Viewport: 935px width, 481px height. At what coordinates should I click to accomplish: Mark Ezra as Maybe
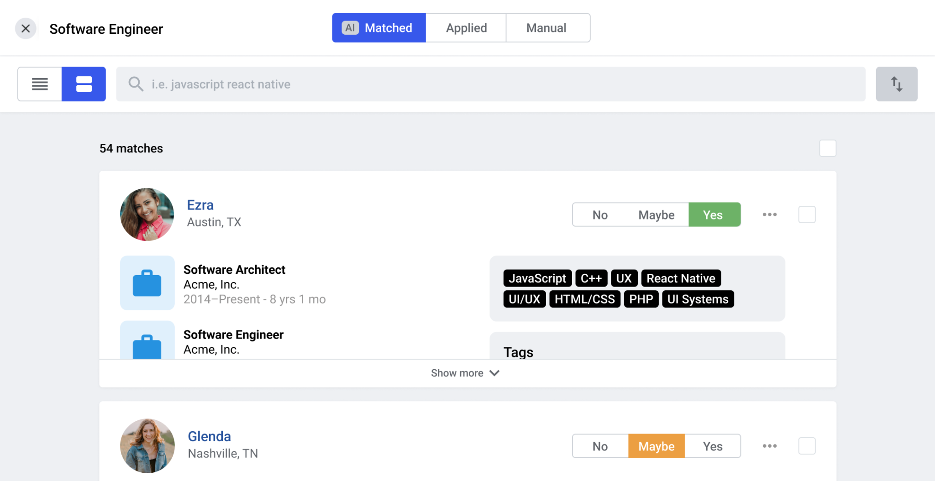pyautogui.click(x=656, y=215)
